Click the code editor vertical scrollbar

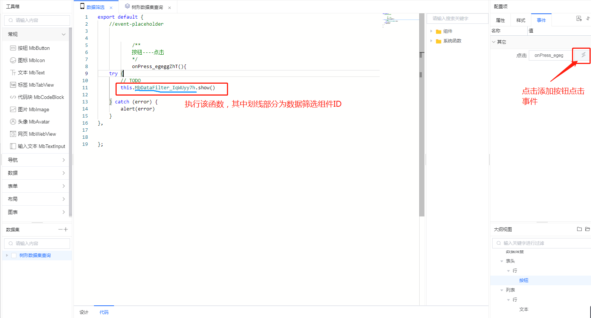click(x=422, y=115)
